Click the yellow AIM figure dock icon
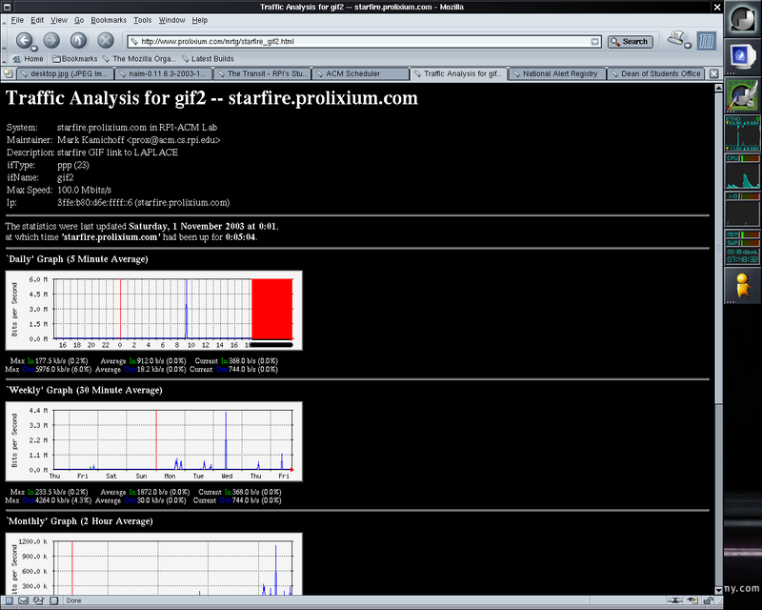The width and height of the screenshot is (762, 610). tap(742, 285)
